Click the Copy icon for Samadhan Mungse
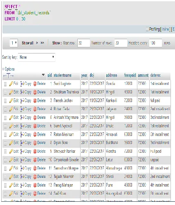The height and width of the screenshot is (205, 175). 22,168
